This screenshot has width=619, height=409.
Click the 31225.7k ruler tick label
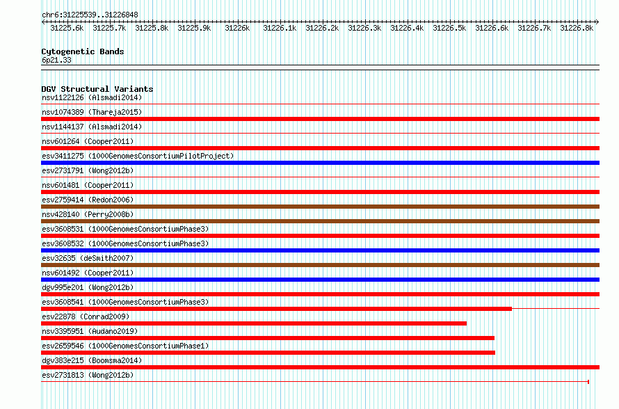[109, 28]
